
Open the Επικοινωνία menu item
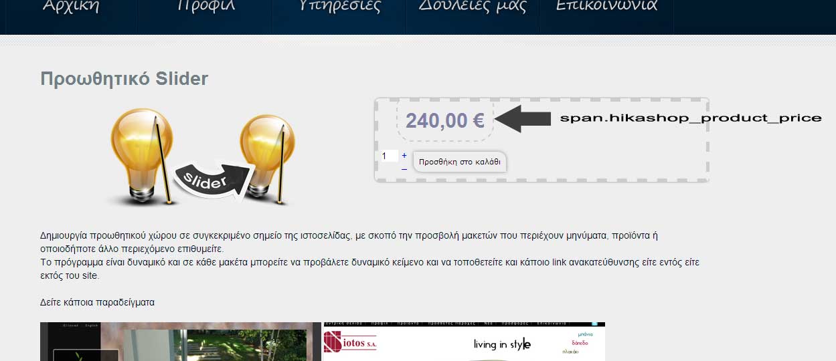tap(606, 7)
